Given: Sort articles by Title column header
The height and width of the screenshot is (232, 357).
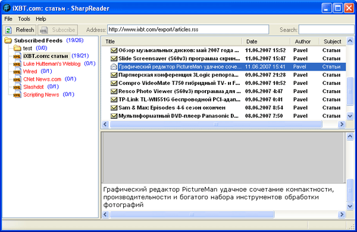Looking at the screenshot, I should coord(172,42).
